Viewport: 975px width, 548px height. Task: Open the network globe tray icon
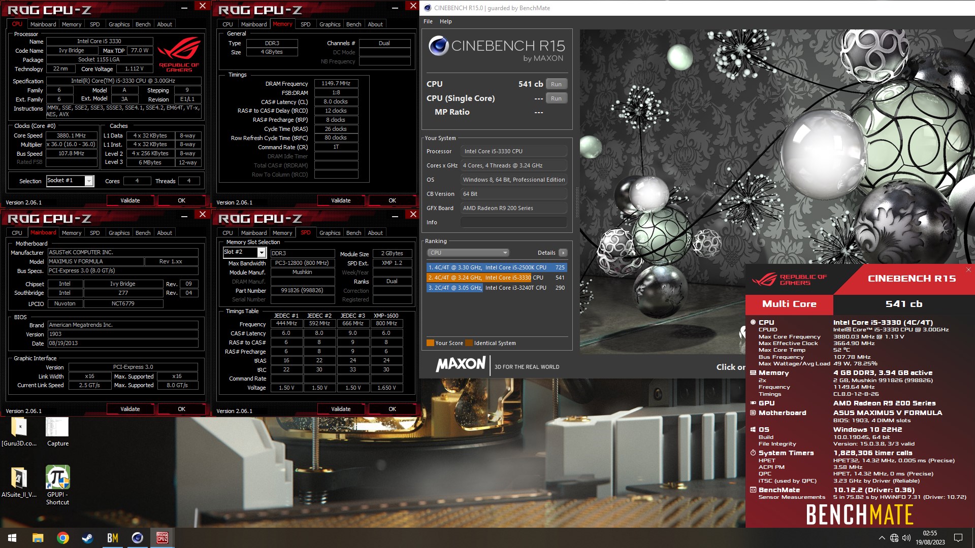click(894, 538)
